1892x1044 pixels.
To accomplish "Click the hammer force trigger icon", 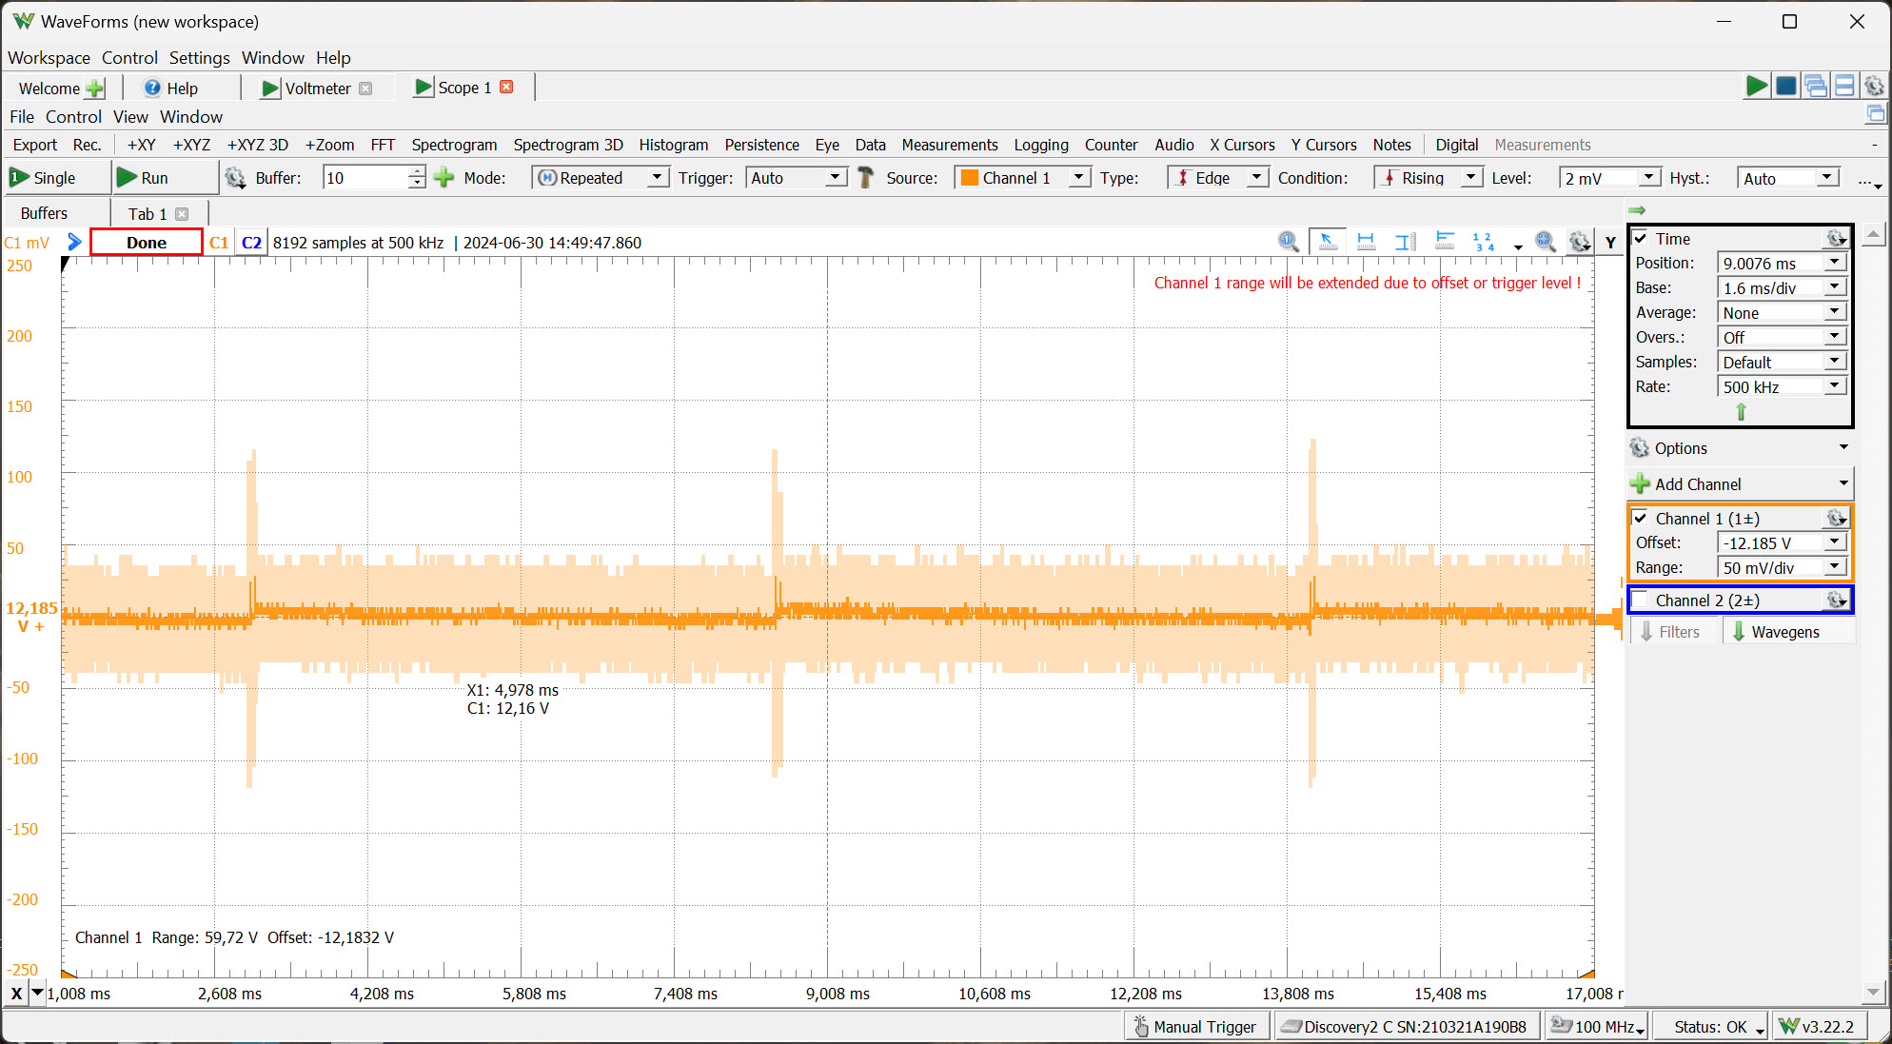I will 865,178.
